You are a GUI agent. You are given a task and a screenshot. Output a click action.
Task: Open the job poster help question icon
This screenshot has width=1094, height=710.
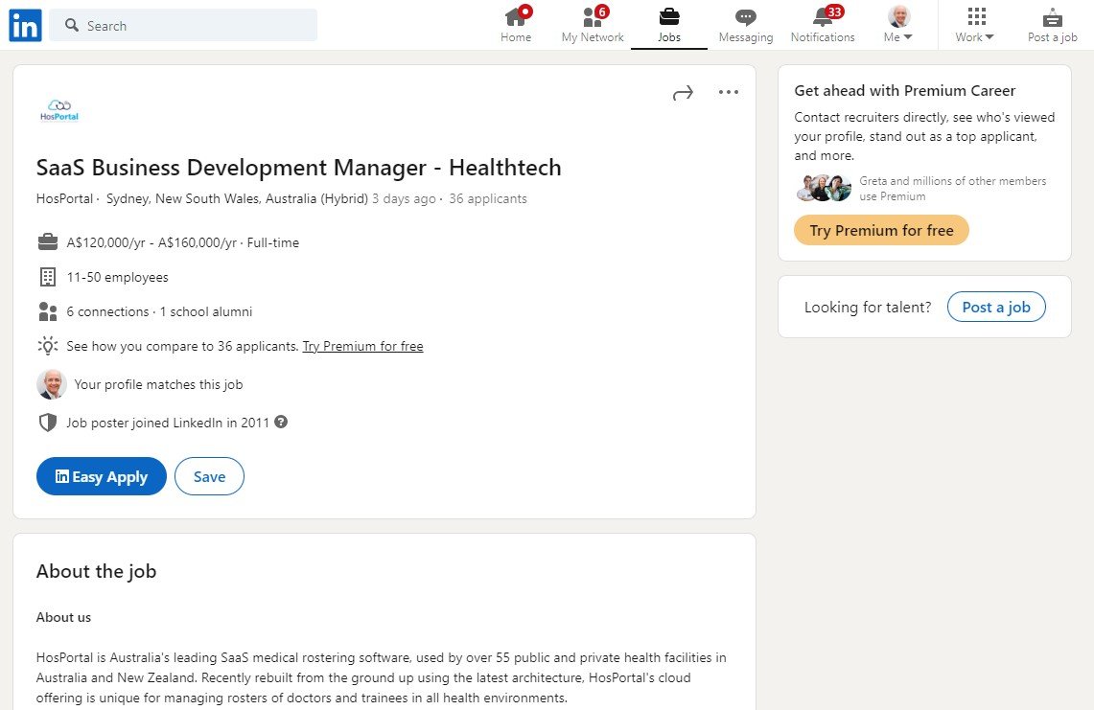(281, 422)
